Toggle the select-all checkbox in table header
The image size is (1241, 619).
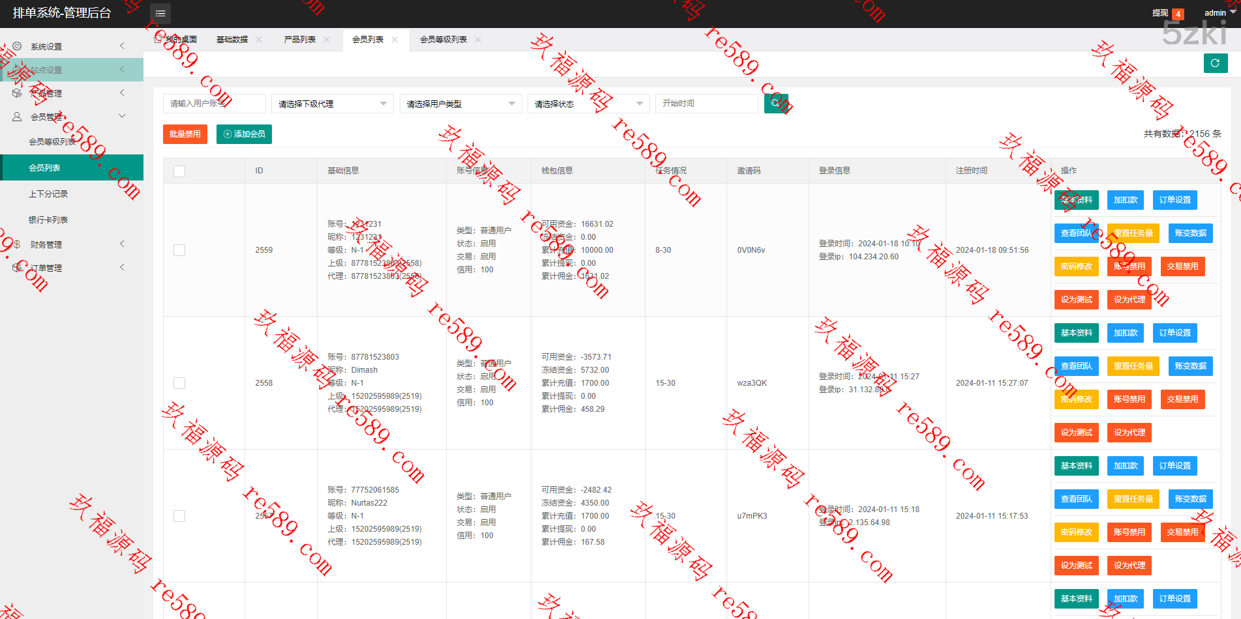pyautogui.click(x=179, y=171)
